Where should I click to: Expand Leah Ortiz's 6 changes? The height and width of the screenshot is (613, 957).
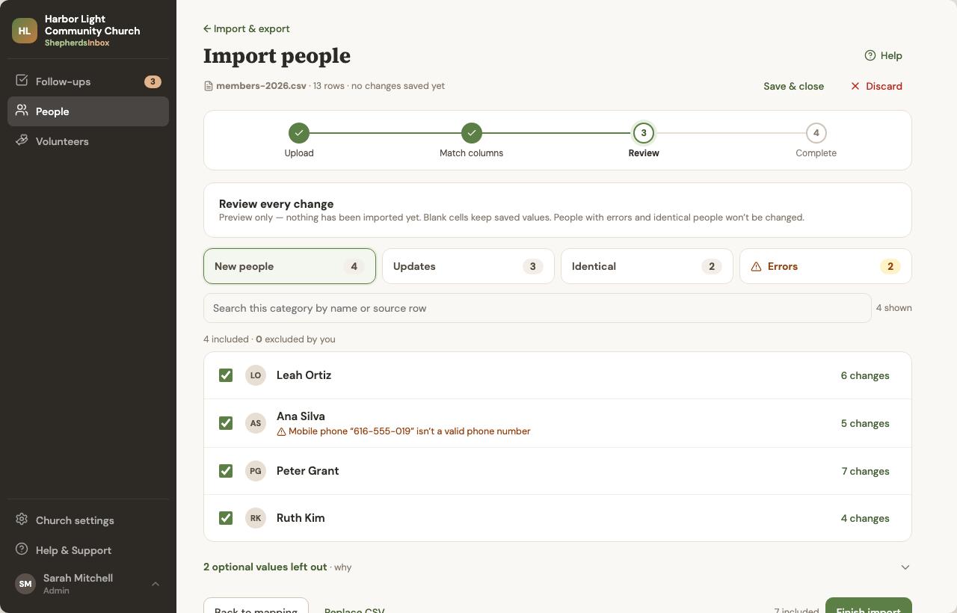(865, 375)
